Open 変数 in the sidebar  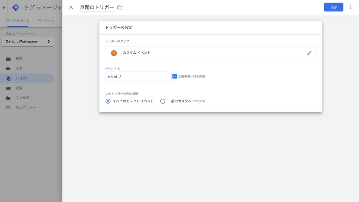click(x=19, y=88)
